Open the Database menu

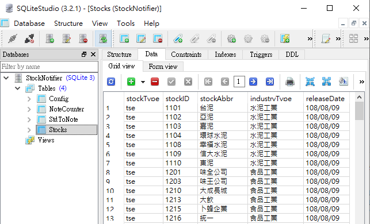click(29, 24)
